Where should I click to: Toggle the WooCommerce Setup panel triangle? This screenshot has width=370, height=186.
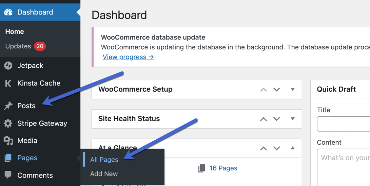[x=293, y=90]
